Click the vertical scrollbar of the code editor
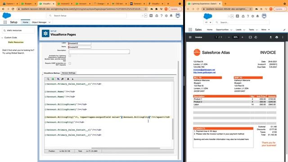 coord(173,129)
